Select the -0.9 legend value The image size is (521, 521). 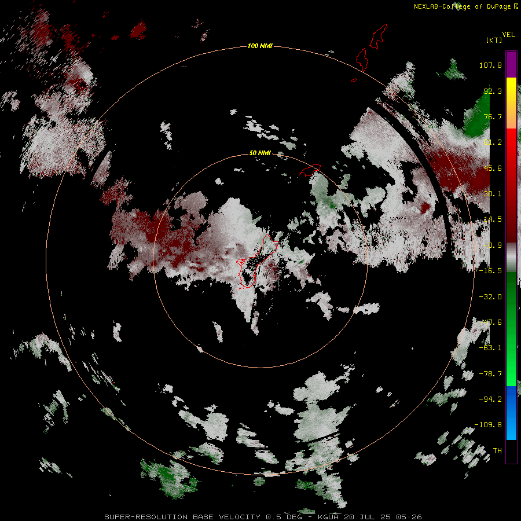click(x=493, y=245)
